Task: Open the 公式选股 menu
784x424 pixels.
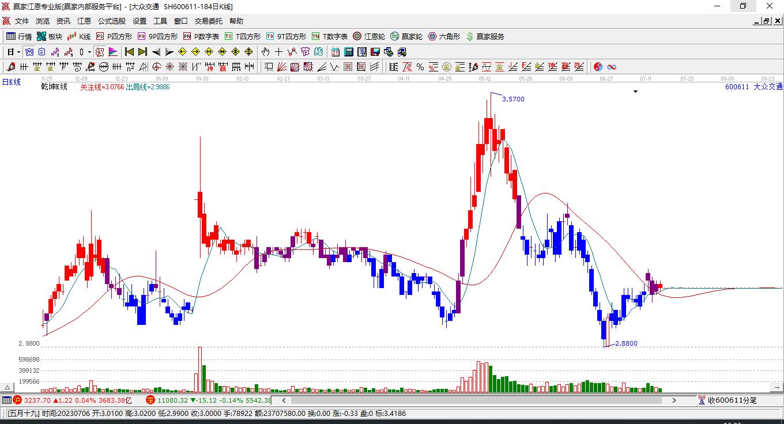Action: 112,21
